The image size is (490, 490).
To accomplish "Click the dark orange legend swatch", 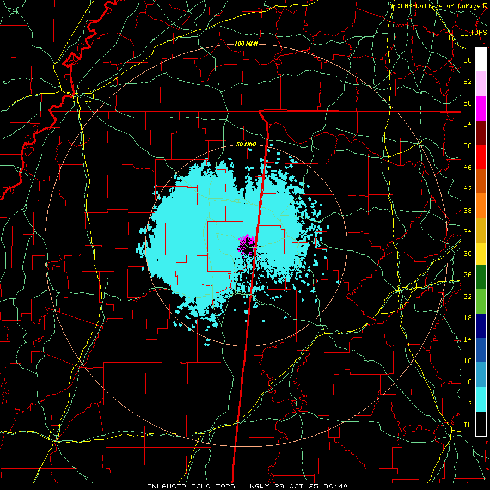I will tap(481, 181).
